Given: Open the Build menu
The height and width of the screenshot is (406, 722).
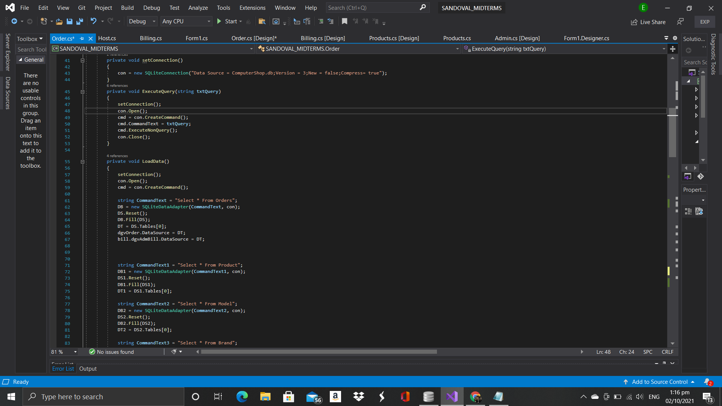Looking at the screenshot, I should pos(127,8).
